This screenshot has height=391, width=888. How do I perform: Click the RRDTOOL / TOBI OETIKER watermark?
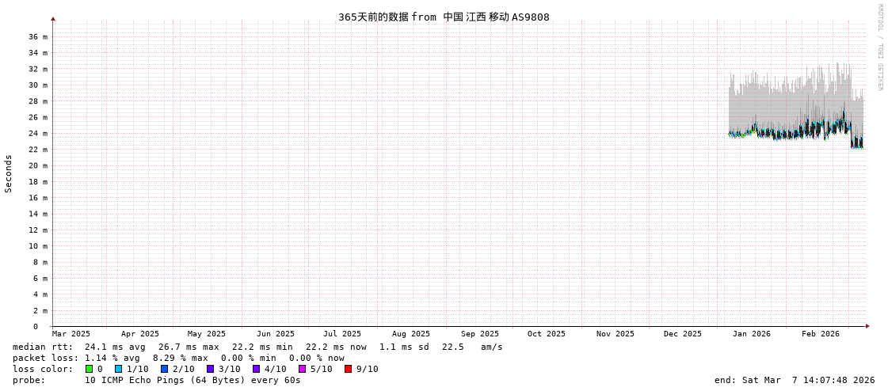pyautogui.click(x=879, y=47)
